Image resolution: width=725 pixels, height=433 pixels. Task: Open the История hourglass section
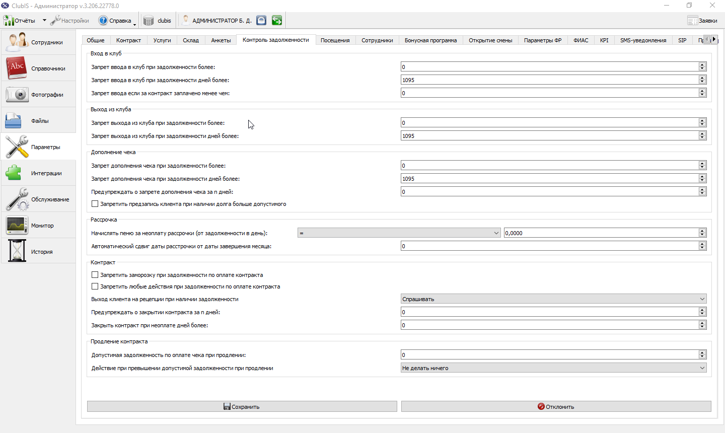[x=38, y=252]
